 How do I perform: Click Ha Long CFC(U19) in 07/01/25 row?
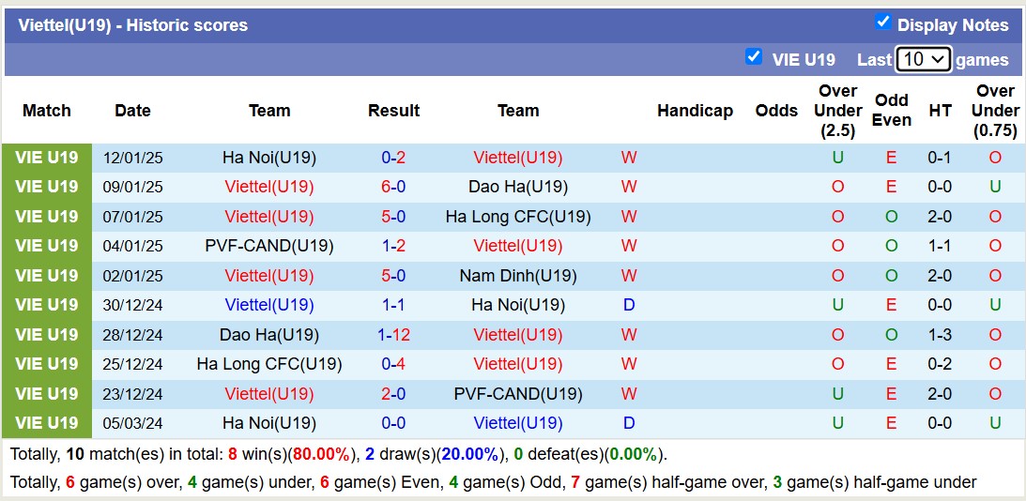(518, 217)
